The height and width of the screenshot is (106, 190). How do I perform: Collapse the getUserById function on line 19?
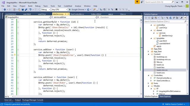coord(18,22)
